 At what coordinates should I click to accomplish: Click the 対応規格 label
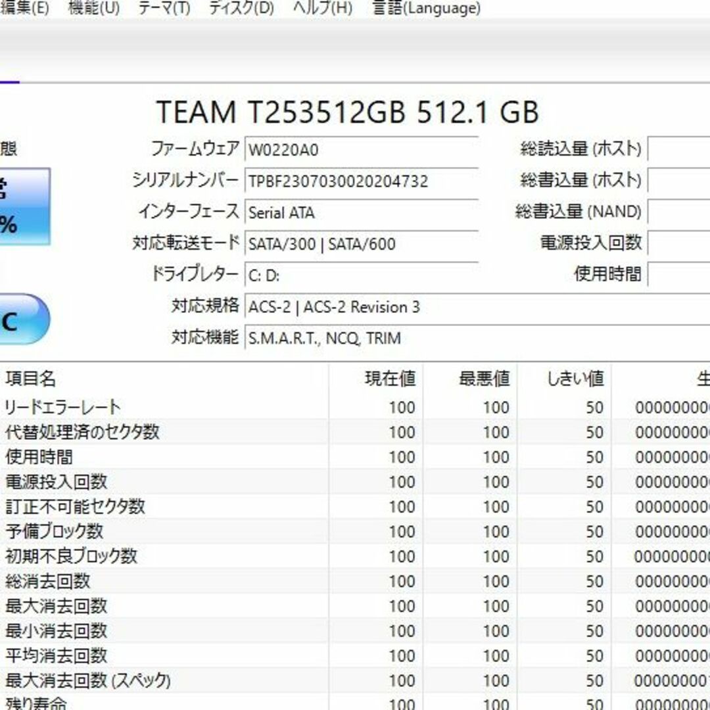tap(205, 306)
